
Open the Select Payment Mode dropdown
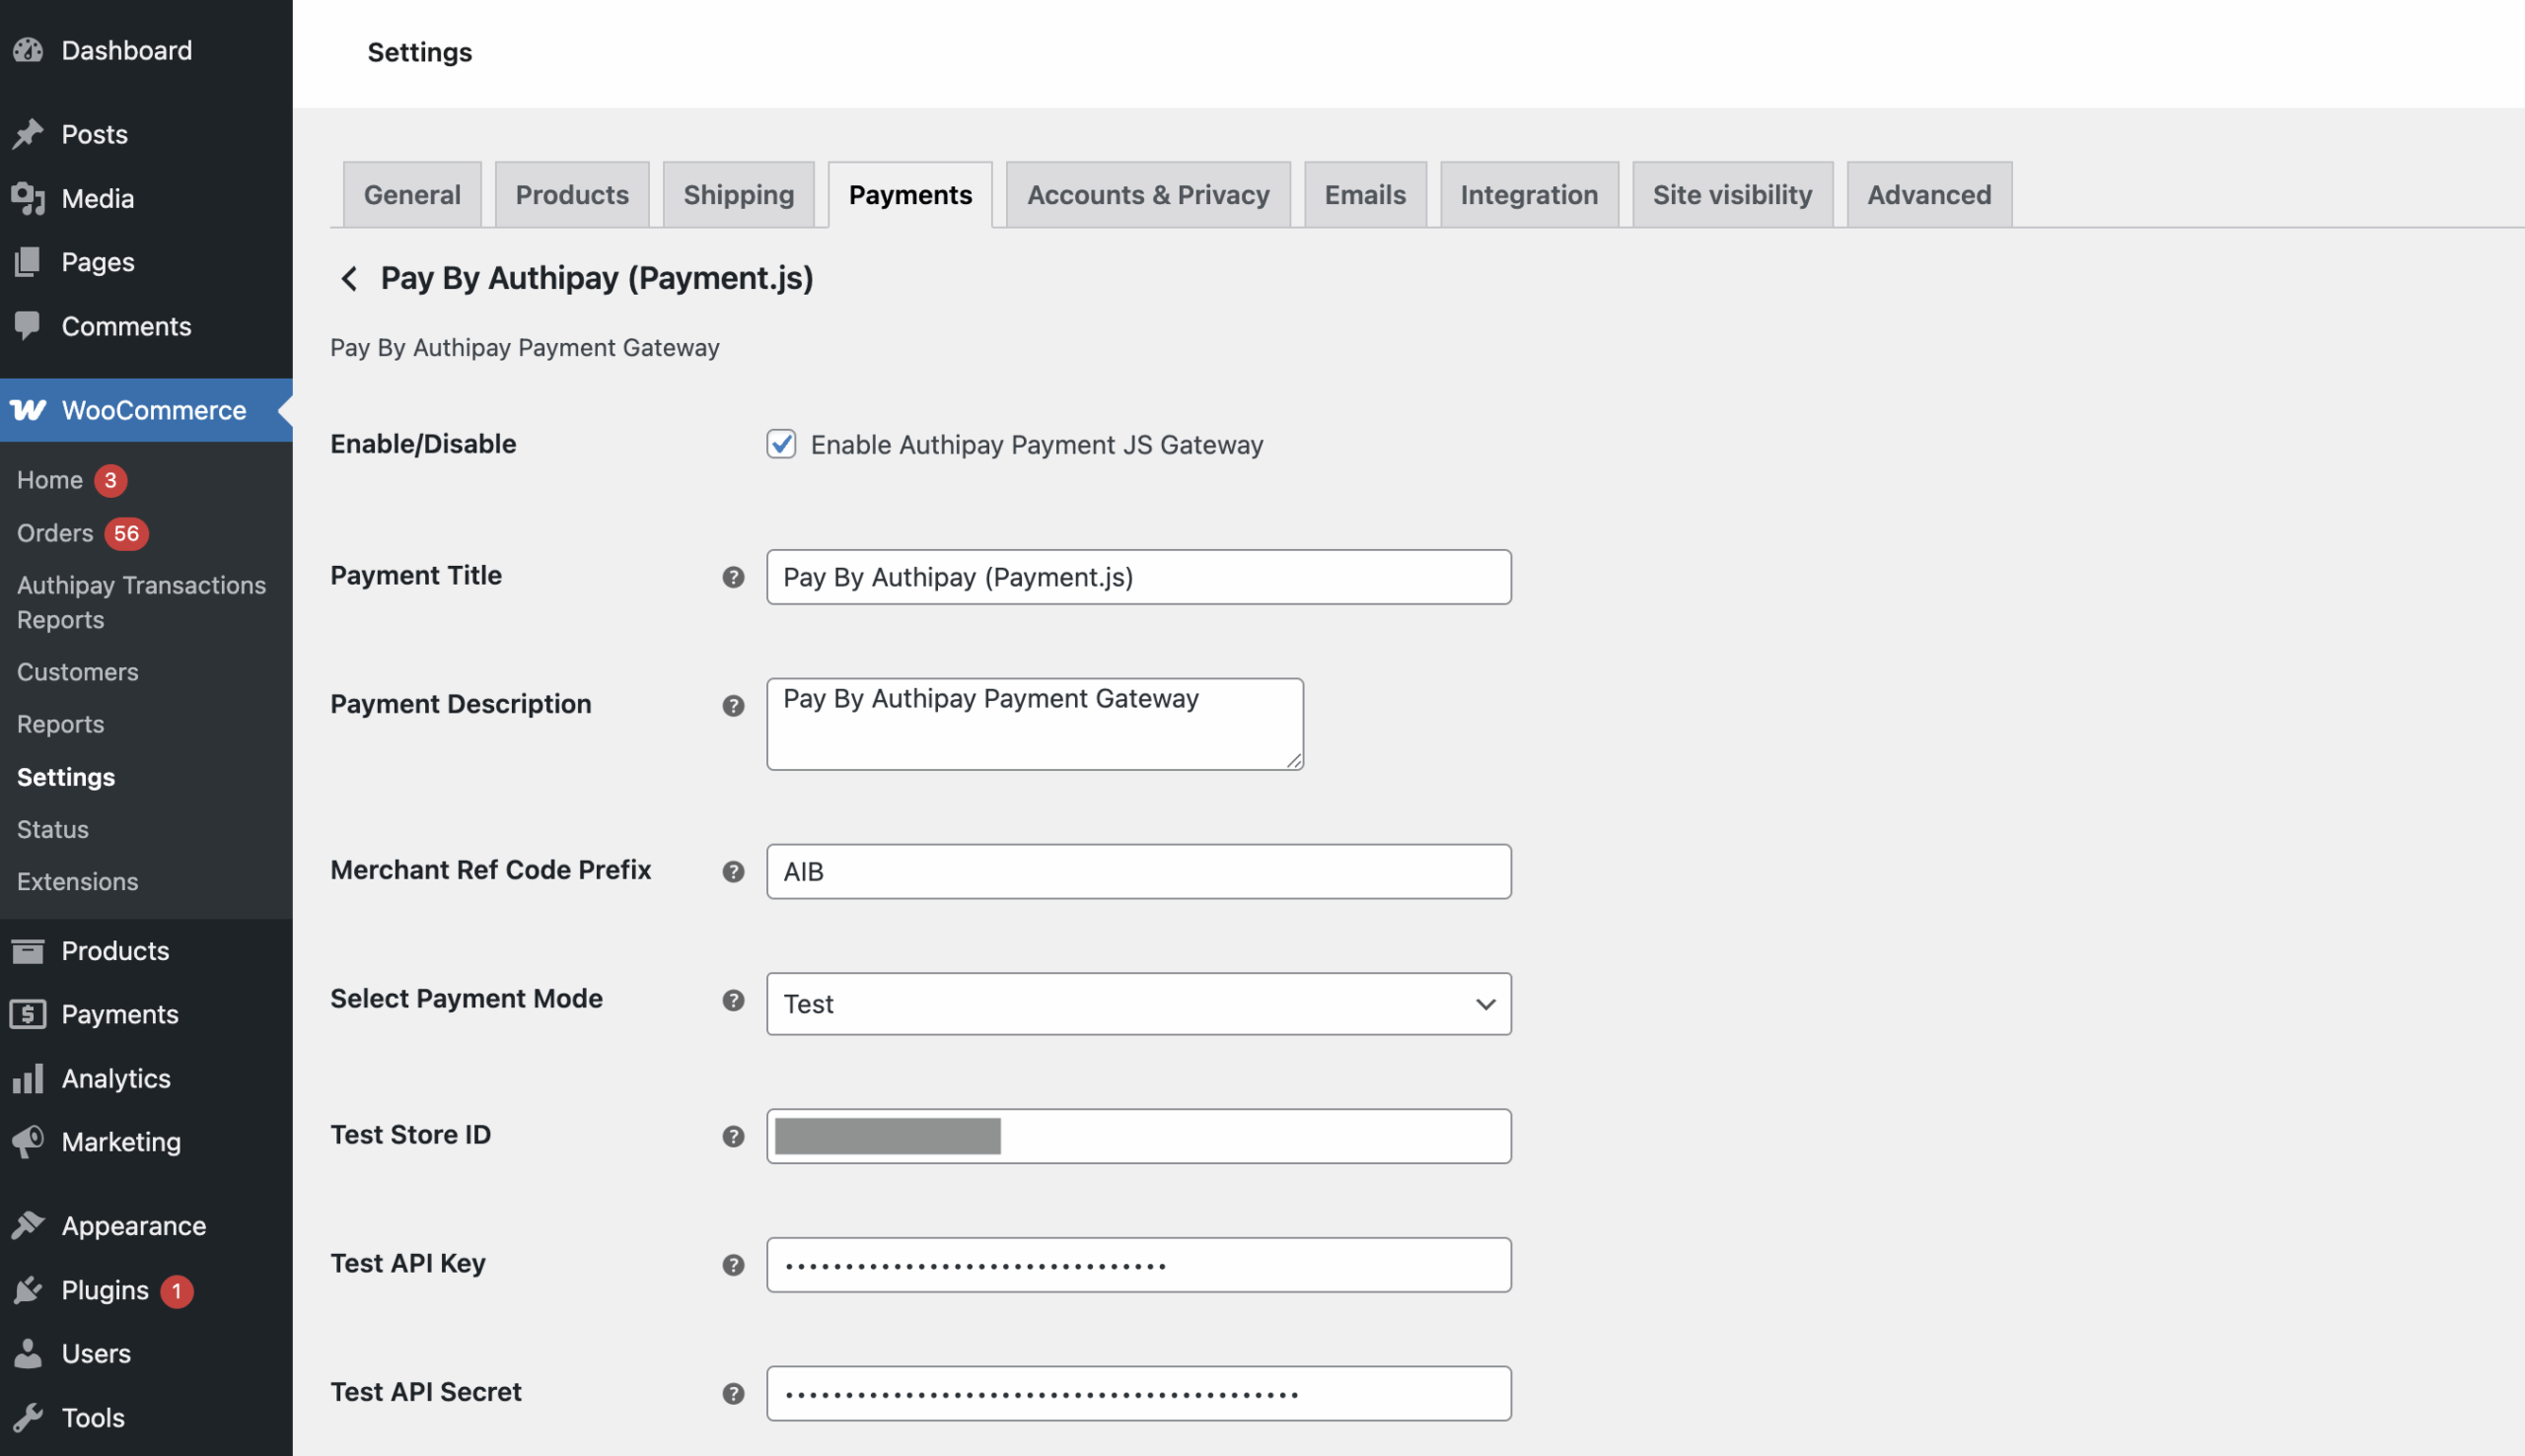tap(1138, 1003)
